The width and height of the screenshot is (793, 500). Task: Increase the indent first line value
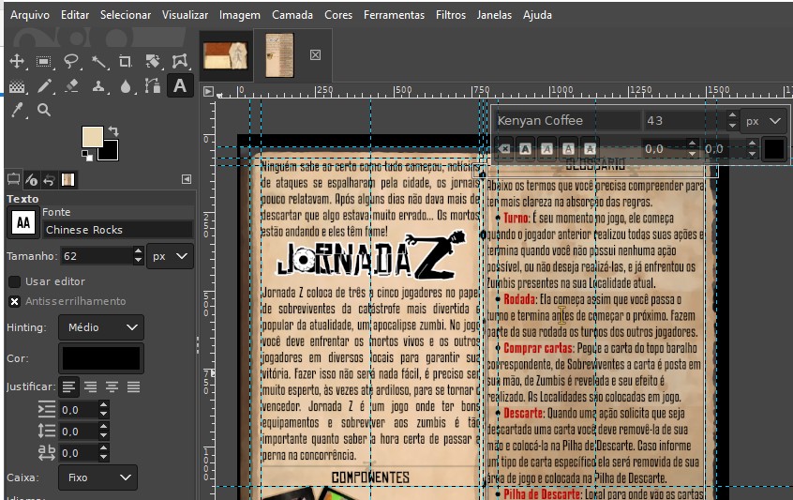(104, 405)
